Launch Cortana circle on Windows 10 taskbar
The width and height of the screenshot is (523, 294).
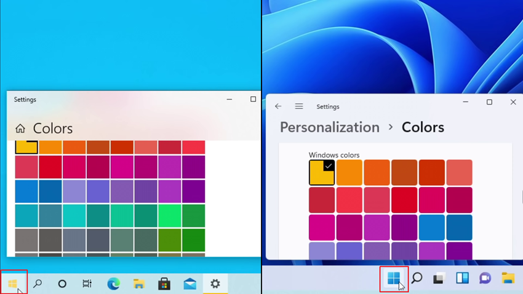(62, 284)
